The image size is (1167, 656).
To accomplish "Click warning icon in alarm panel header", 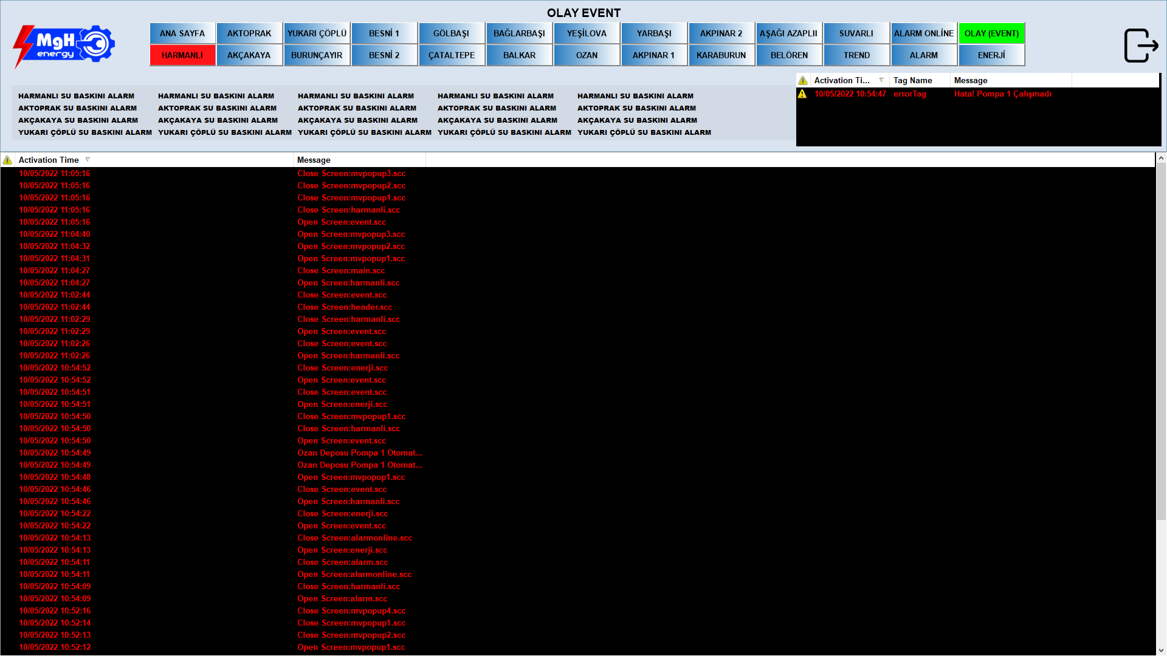I will tap(803, 80).
